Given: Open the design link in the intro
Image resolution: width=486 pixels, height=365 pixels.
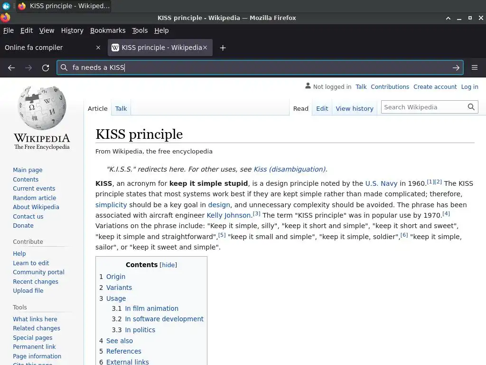Looking at the screenshot, I should [x=219, y=205].
